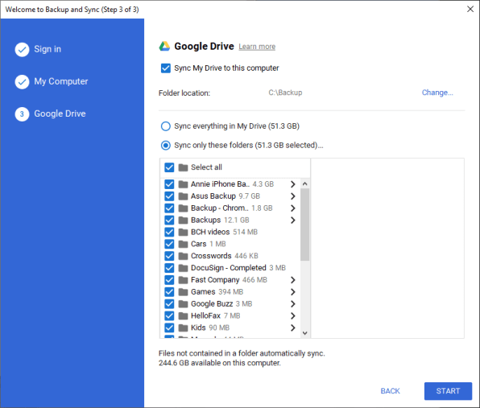Click the Sign in step checkmark icon
Screen dimensions: 480x408
click(22, 50)
